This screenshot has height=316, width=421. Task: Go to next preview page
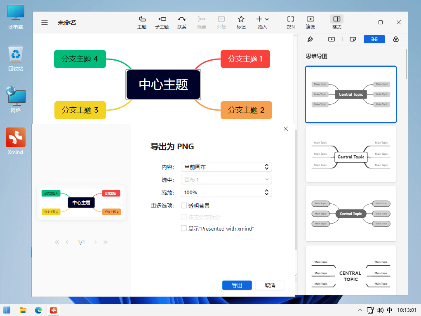95,242
